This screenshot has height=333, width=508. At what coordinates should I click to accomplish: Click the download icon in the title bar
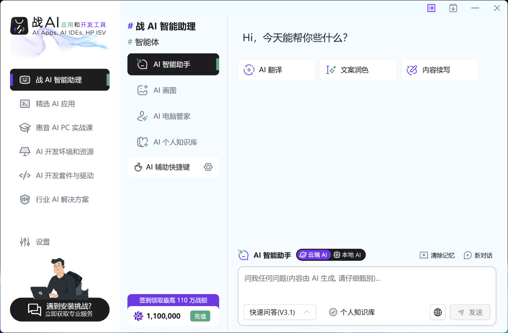click(453, 8)
